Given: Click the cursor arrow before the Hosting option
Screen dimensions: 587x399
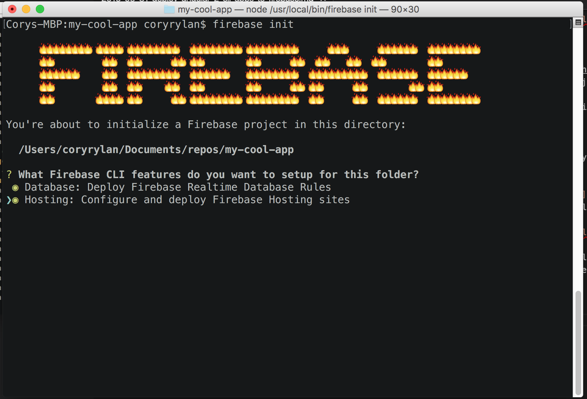Looking at the screenshot, I should point(9,200).
